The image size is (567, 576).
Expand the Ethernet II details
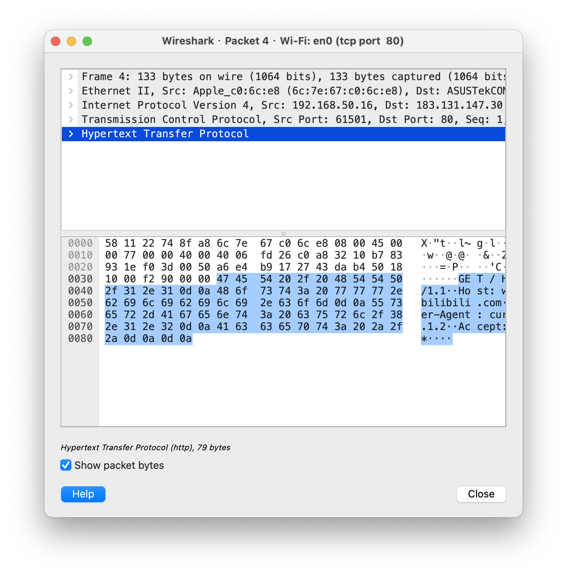71,91
